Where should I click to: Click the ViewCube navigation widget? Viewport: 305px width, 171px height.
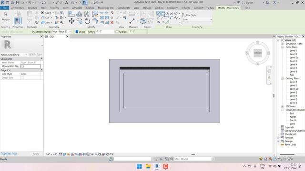[x=258, y=53]
